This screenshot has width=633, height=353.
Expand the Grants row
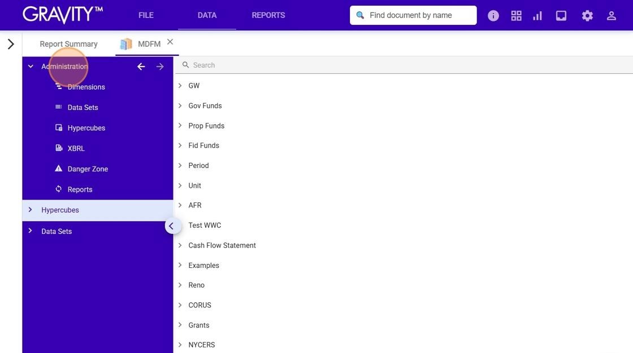pyautogui.click(x=180, y=325)
